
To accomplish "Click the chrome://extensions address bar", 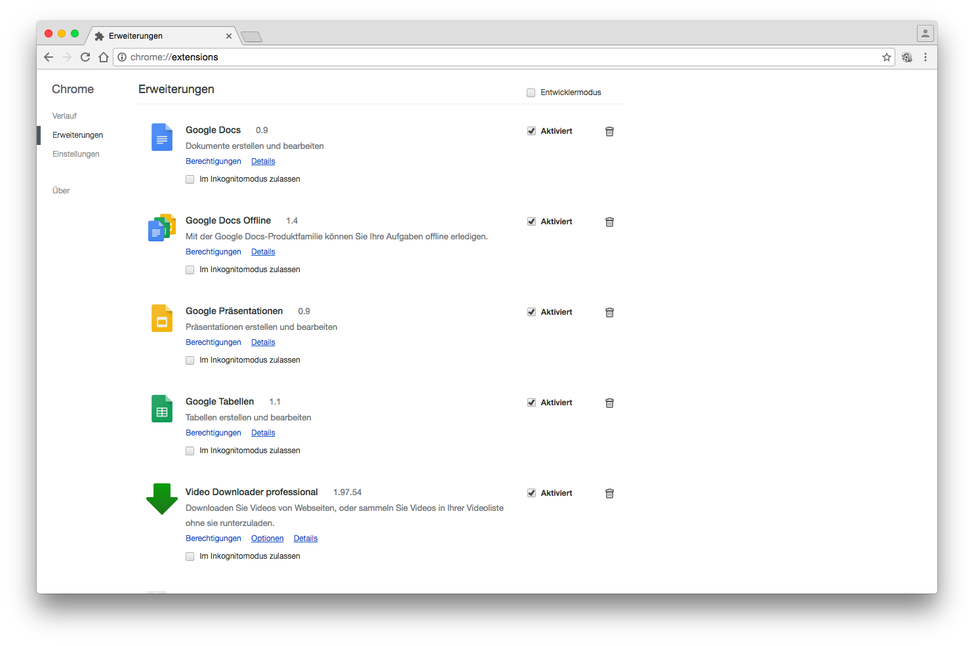I will (x=504, y=57).
